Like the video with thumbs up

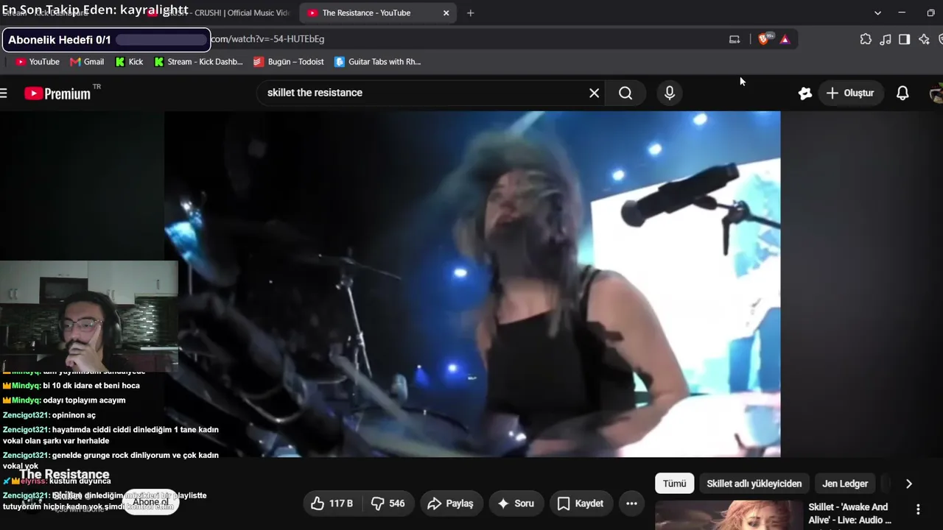(332, 504)
